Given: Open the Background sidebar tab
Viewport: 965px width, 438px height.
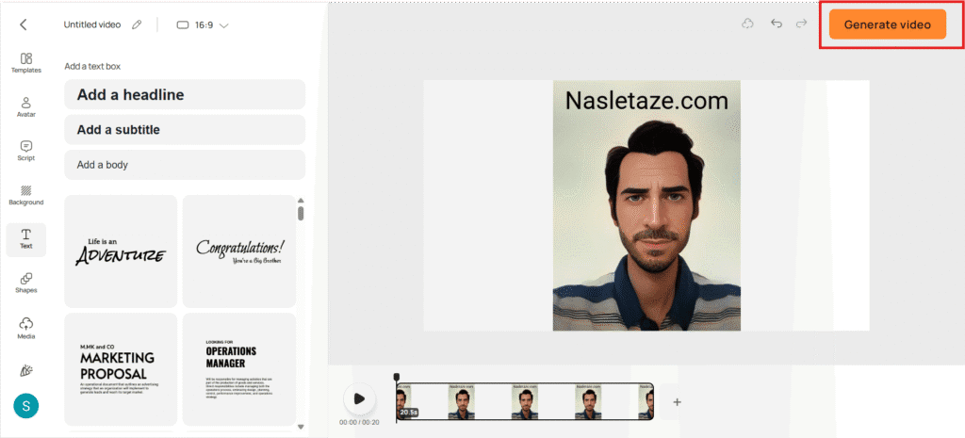Looking at the screenshot, I should click(x=25, y=195).
